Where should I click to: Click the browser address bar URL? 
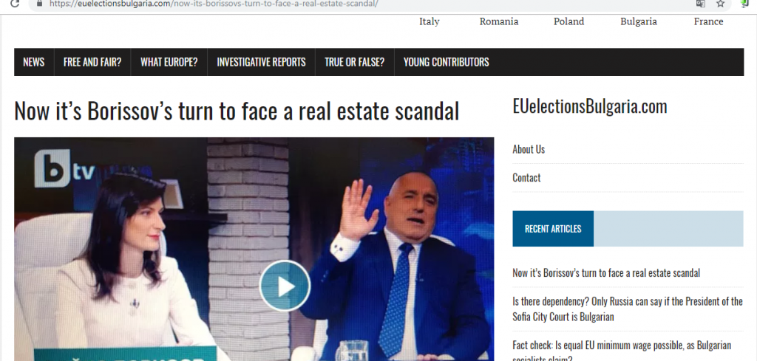214,4
